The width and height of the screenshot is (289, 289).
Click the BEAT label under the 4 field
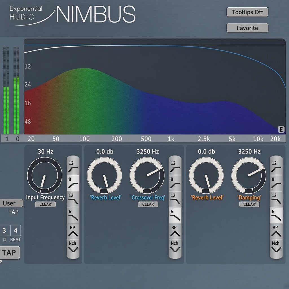[16, 239]
